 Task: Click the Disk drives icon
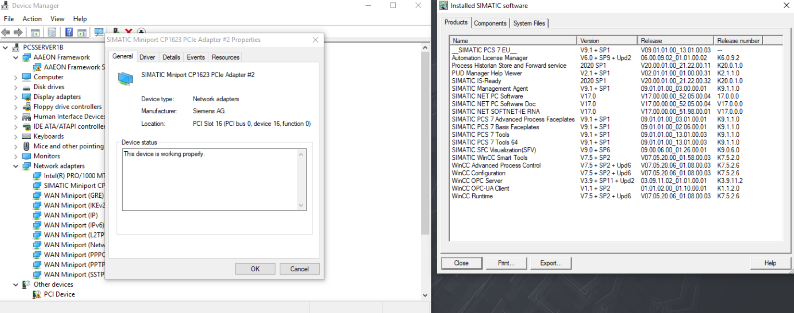pos(26,87)
